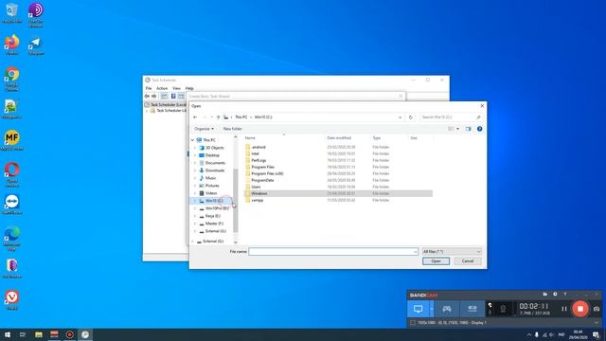The image size is (606, 341).
Task: Open Help menu in Task Scheduler
Action: click(x=189, y=88)
